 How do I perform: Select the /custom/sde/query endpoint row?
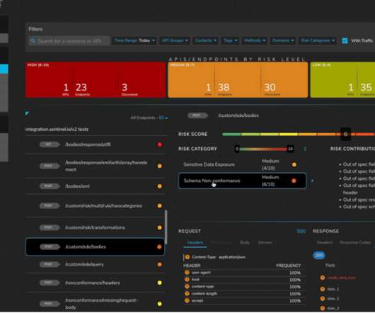(95, 264)
